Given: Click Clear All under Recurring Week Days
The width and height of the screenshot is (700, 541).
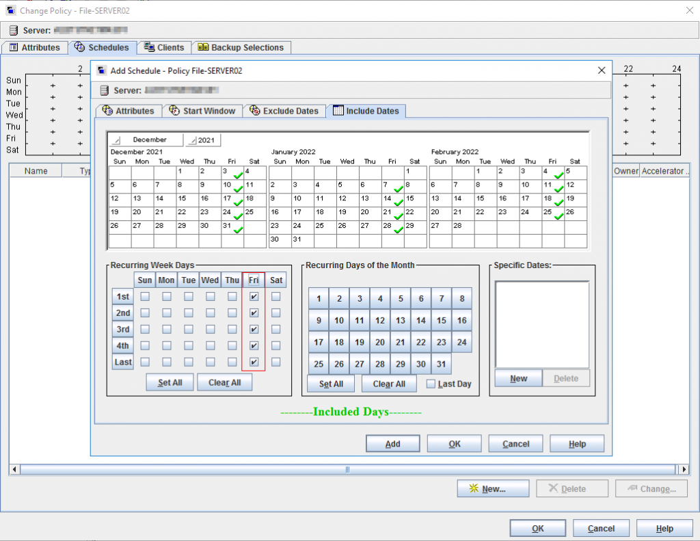Looking at the screenshot, I should coord(224,382).
